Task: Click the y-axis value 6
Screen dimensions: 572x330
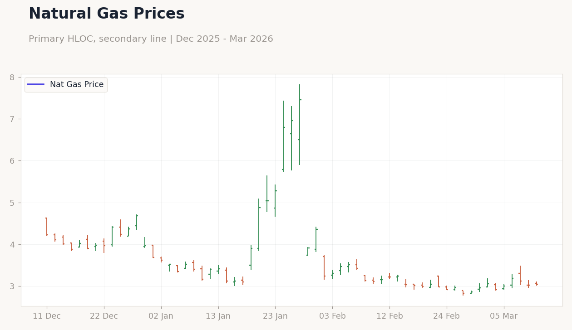Action: 12,161
